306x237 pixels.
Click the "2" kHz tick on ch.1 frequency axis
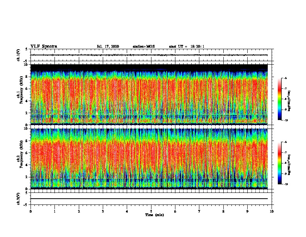pos(27,113)
